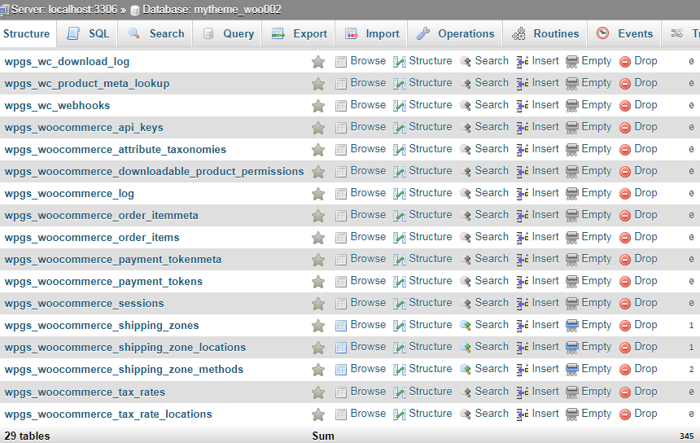The width and height of the screenshot is (700, 443).
Task: Click Browse link for wpgs_woocommerce_payment_tokenmeta
Action: [368, 259]
